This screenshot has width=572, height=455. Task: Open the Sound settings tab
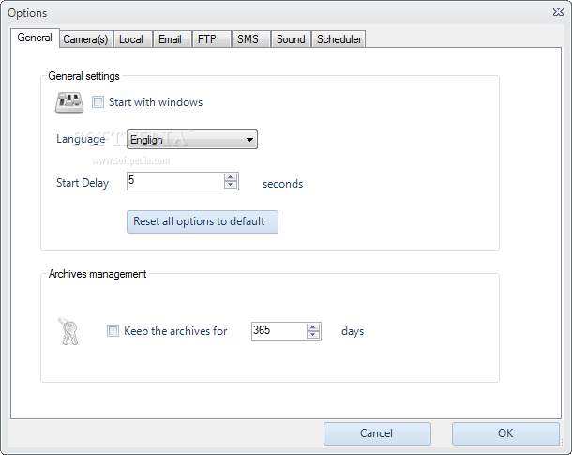pos(291,39)
